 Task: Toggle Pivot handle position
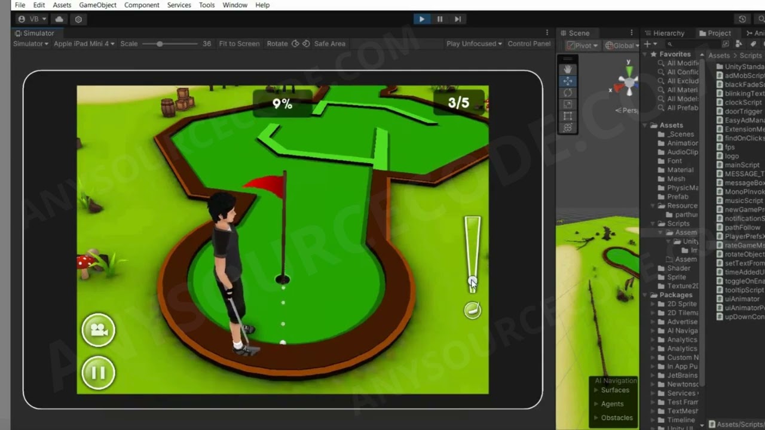click(x=583, y=45)
